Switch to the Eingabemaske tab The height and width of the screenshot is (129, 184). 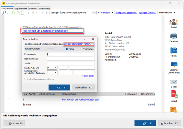tap(21, 9)
